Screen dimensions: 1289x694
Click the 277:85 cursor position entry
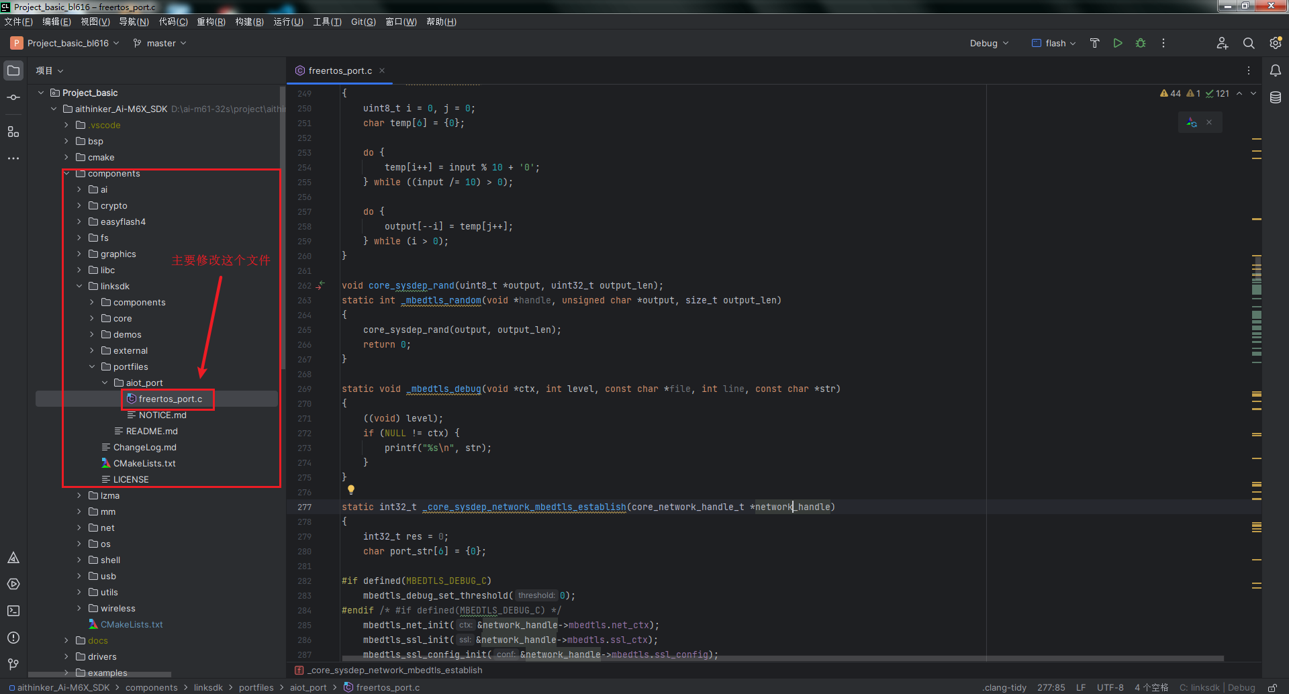point(1051,687)
